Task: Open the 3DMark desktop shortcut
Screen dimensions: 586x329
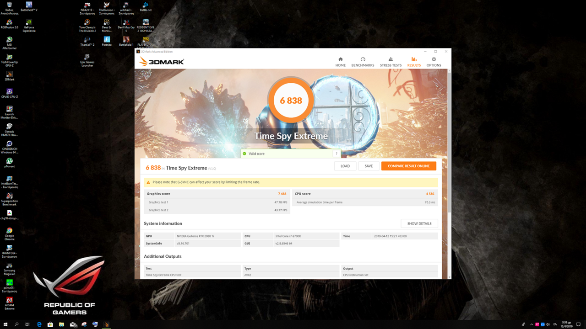Action: [9, 76]
